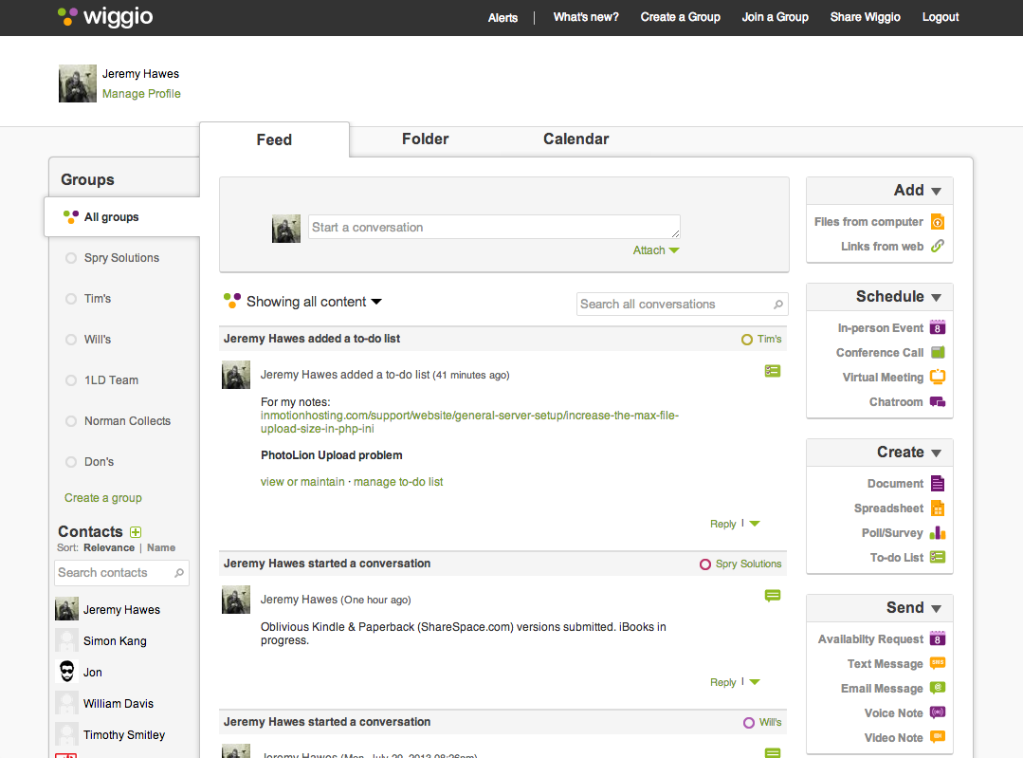The image size is (1023, 758).
Task: Sort contacts by Name
Action: [161, 547]
